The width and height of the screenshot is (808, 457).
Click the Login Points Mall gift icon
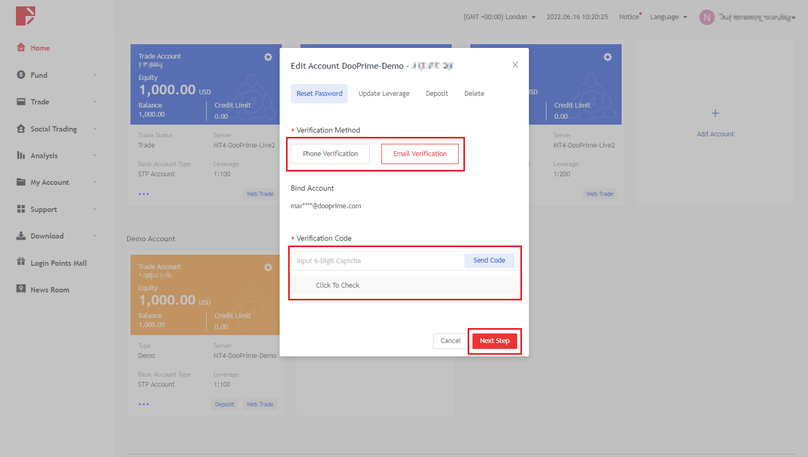click(x=21, y=262)
